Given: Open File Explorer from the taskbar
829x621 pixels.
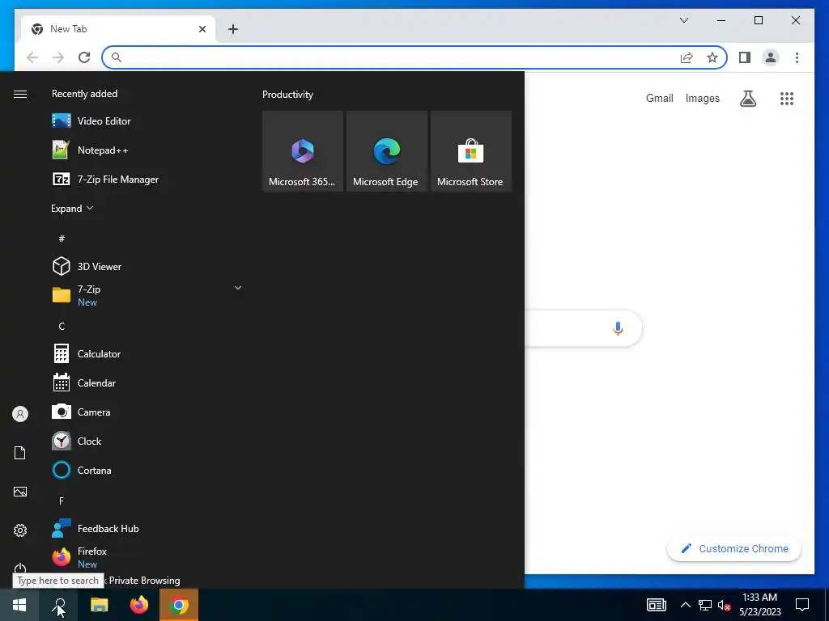Looking at the screenshot, I should pyautogui.click(x=99, y=605).
